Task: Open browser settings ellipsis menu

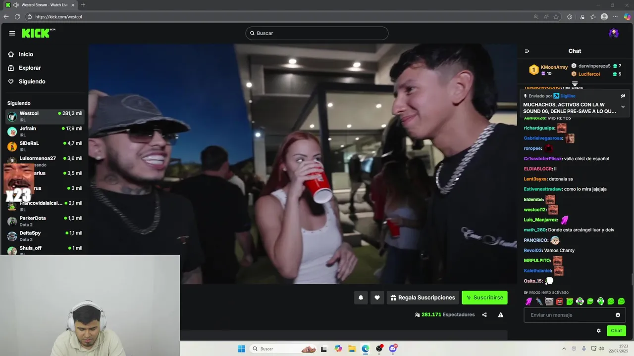Action: [616, 16]
